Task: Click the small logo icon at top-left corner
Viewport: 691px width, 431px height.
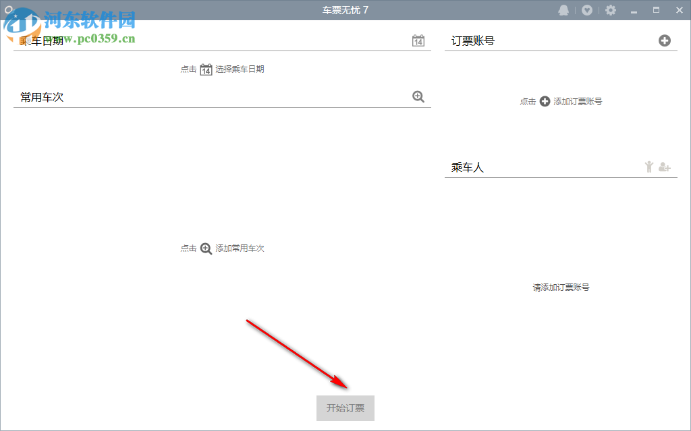Action: pyautogui.click(x=8, y=9)
